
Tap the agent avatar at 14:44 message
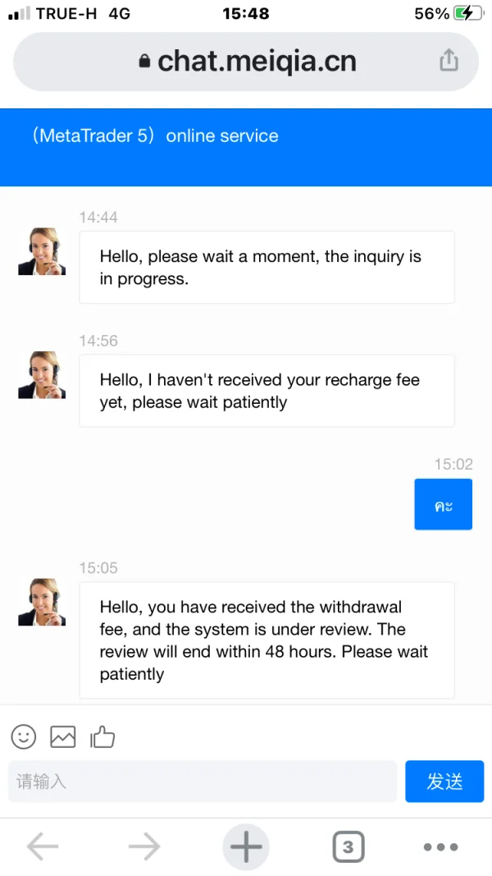[42, 251]
